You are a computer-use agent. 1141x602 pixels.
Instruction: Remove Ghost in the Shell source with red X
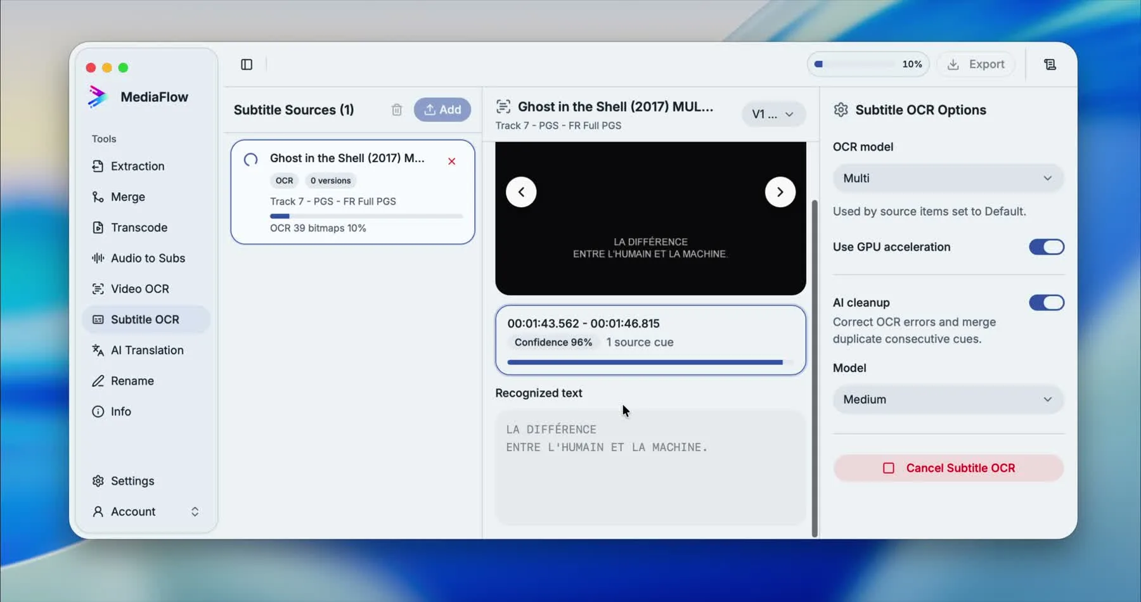tap(452, 162)
